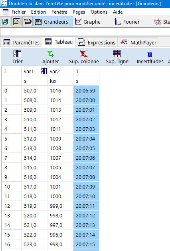Image resolution: width=170 pixels, height=251 pixels.
Task: Click the swap arrows toolbar icon
Action: click(x=28, y=22)
